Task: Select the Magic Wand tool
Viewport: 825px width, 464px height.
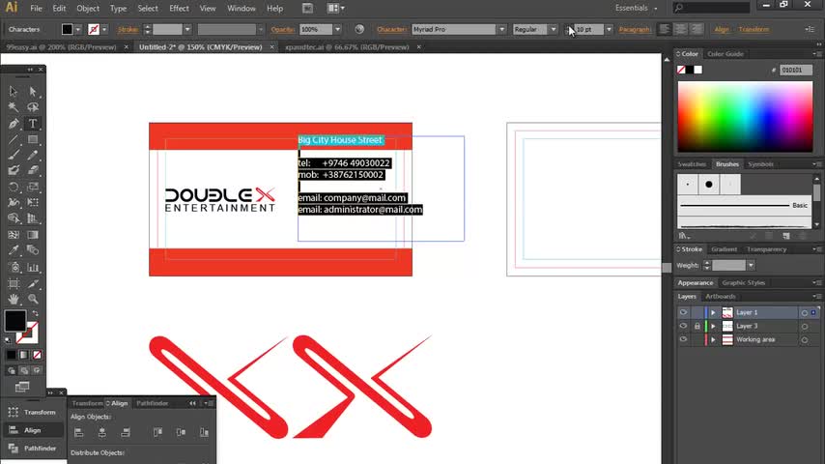Action: click(14, 107)
